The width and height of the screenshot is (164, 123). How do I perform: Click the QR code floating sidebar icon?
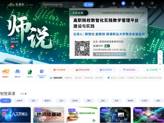click(x=160, y=64)
